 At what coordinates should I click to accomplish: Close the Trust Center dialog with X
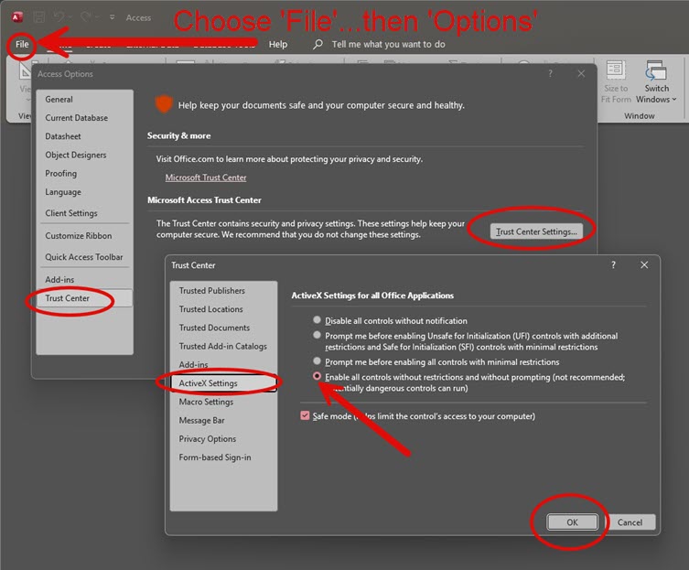pyautogui.click(x=644, y=264)
